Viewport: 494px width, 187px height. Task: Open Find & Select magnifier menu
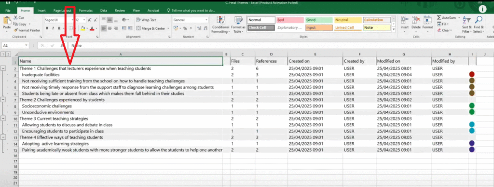point(478,25)
